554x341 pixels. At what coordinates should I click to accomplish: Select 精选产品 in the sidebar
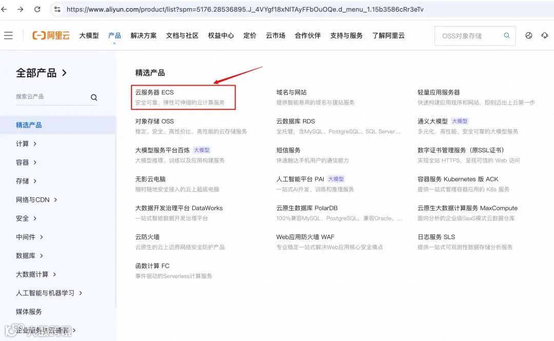(58, 125)
